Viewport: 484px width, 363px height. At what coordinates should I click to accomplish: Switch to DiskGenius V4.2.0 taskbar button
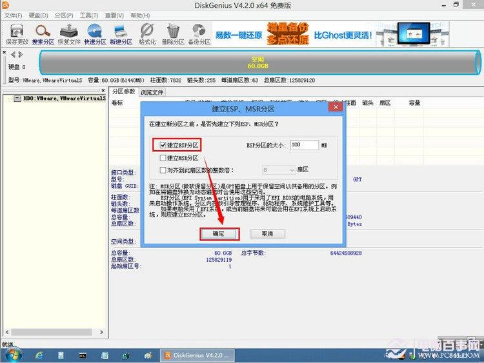click(197, 355)
